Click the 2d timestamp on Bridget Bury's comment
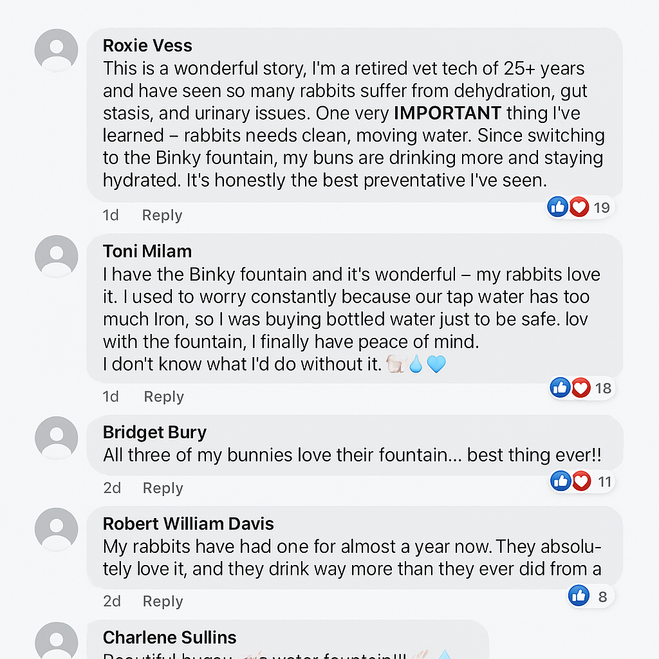The width and height of the screenshot is (659, 659). point(112,488)
